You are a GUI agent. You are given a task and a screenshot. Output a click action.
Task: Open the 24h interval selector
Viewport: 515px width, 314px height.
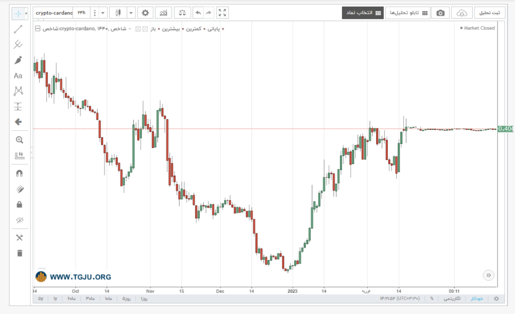pos(82,13)
